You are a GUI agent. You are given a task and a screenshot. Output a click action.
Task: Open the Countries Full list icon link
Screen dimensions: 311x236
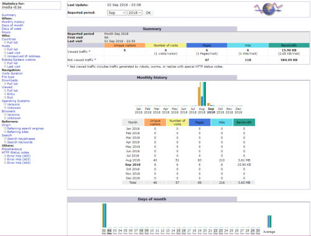(x=5, y=42)
